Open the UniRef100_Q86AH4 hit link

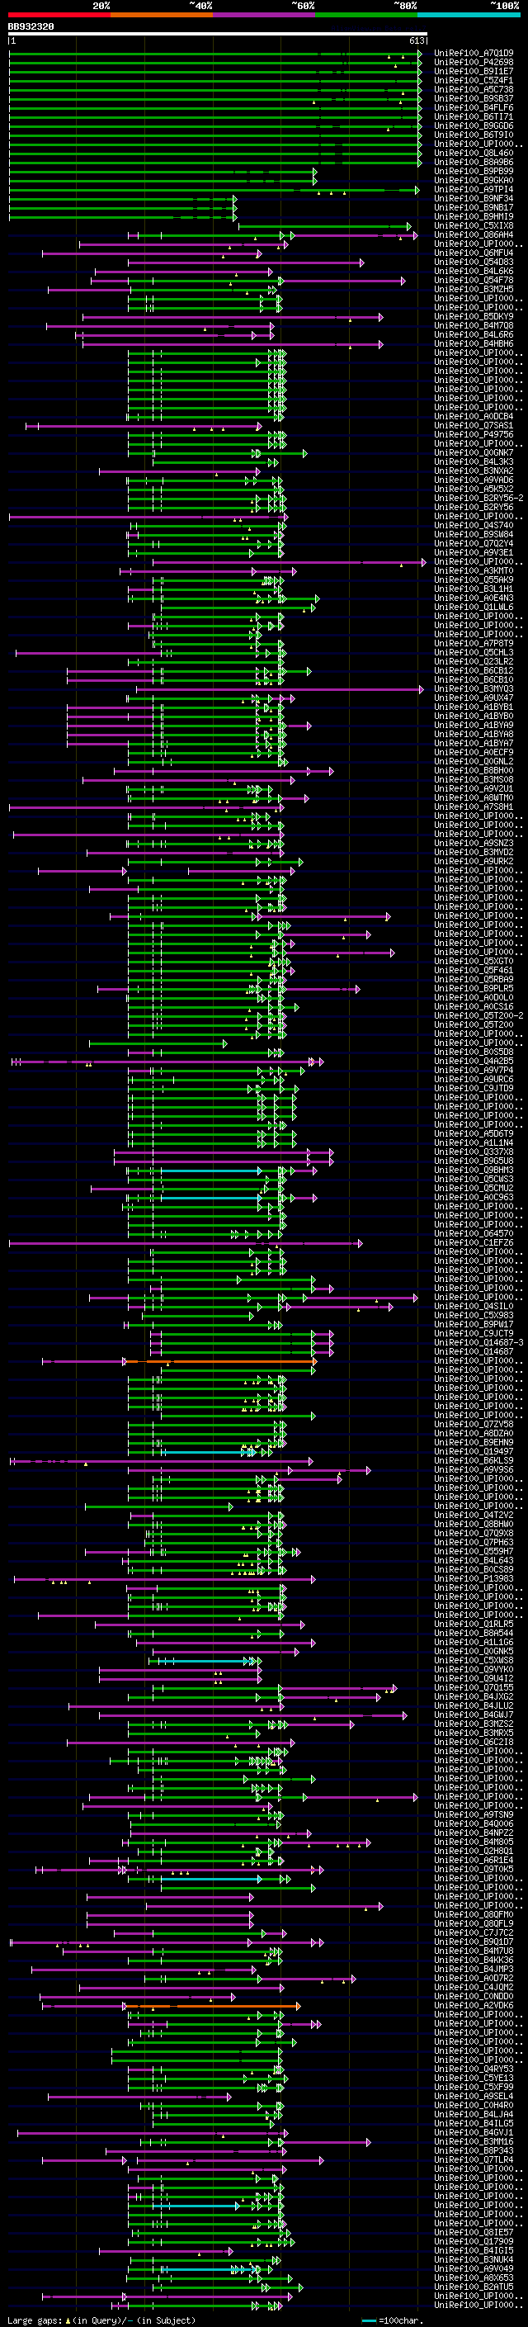point(474,235)
